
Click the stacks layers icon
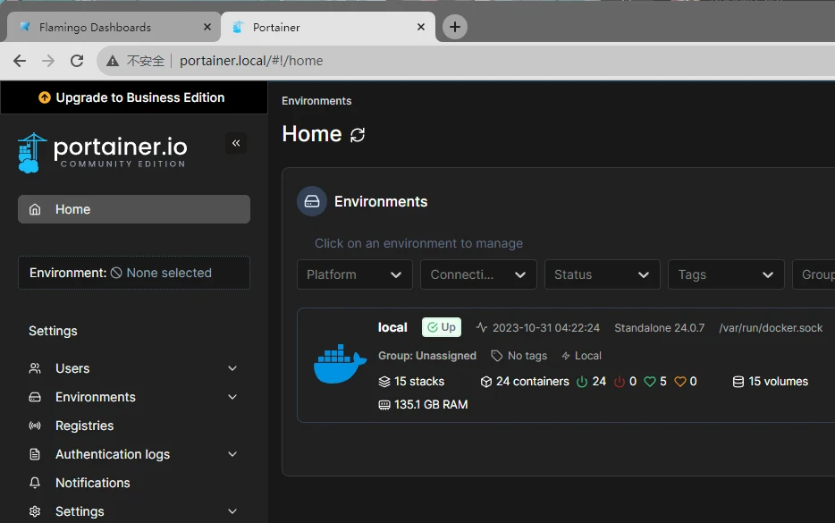pyautogui.click(x=384, y=382)
